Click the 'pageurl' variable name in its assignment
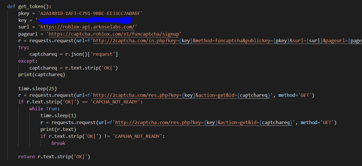Viewport: 362px width, 166px height. (x=28, y=34)
